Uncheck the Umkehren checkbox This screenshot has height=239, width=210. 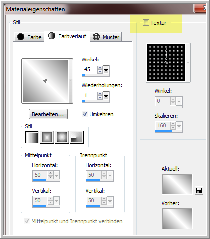coord(85,114)
